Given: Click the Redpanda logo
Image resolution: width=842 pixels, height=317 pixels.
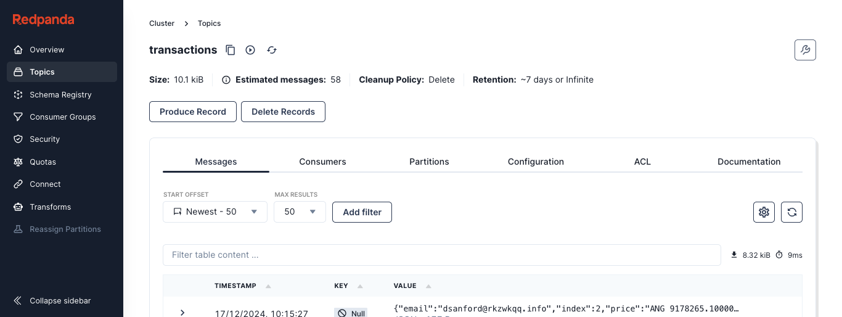Looking at the screenshot, I should [43, 20].
